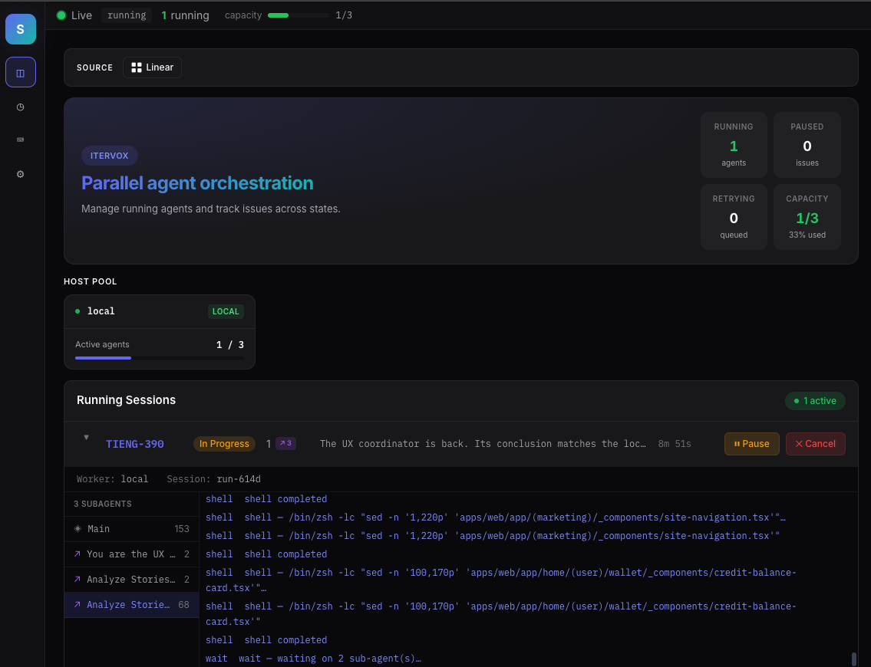Viewport: 871px width, 667px height.
Task: Click the subagent count badge showing 3
Action: point(286,443)
